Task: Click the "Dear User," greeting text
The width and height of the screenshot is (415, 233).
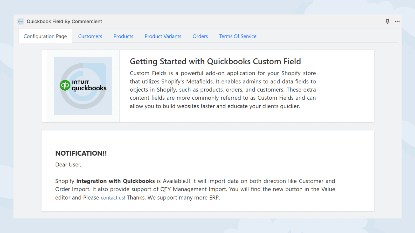Action: [x=68, y=165]
